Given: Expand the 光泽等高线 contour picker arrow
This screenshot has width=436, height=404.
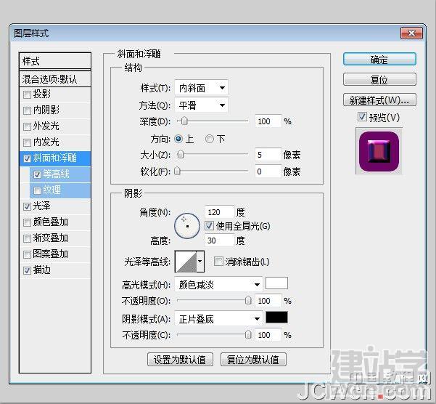Looking at the screenshot, I should click(x=200, y=262).
